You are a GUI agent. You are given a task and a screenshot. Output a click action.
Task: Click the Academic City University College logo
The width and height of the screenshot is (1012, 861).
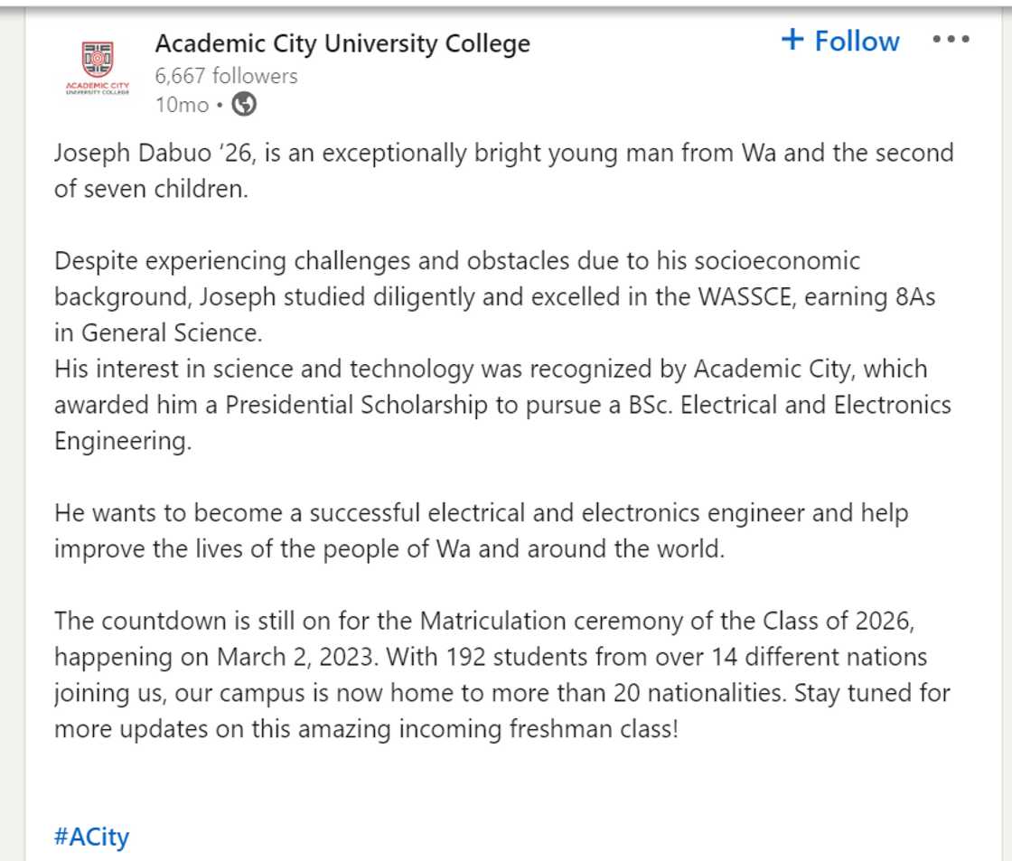click(93, 63)
